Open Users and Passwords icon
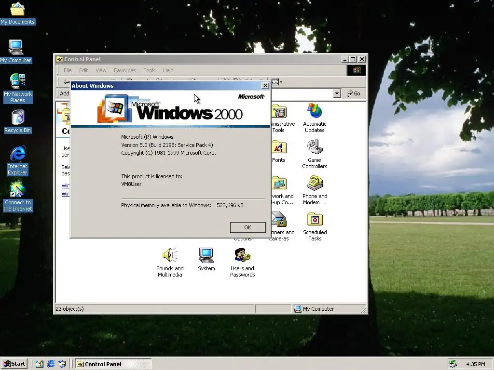 click(x=242, y=263)
